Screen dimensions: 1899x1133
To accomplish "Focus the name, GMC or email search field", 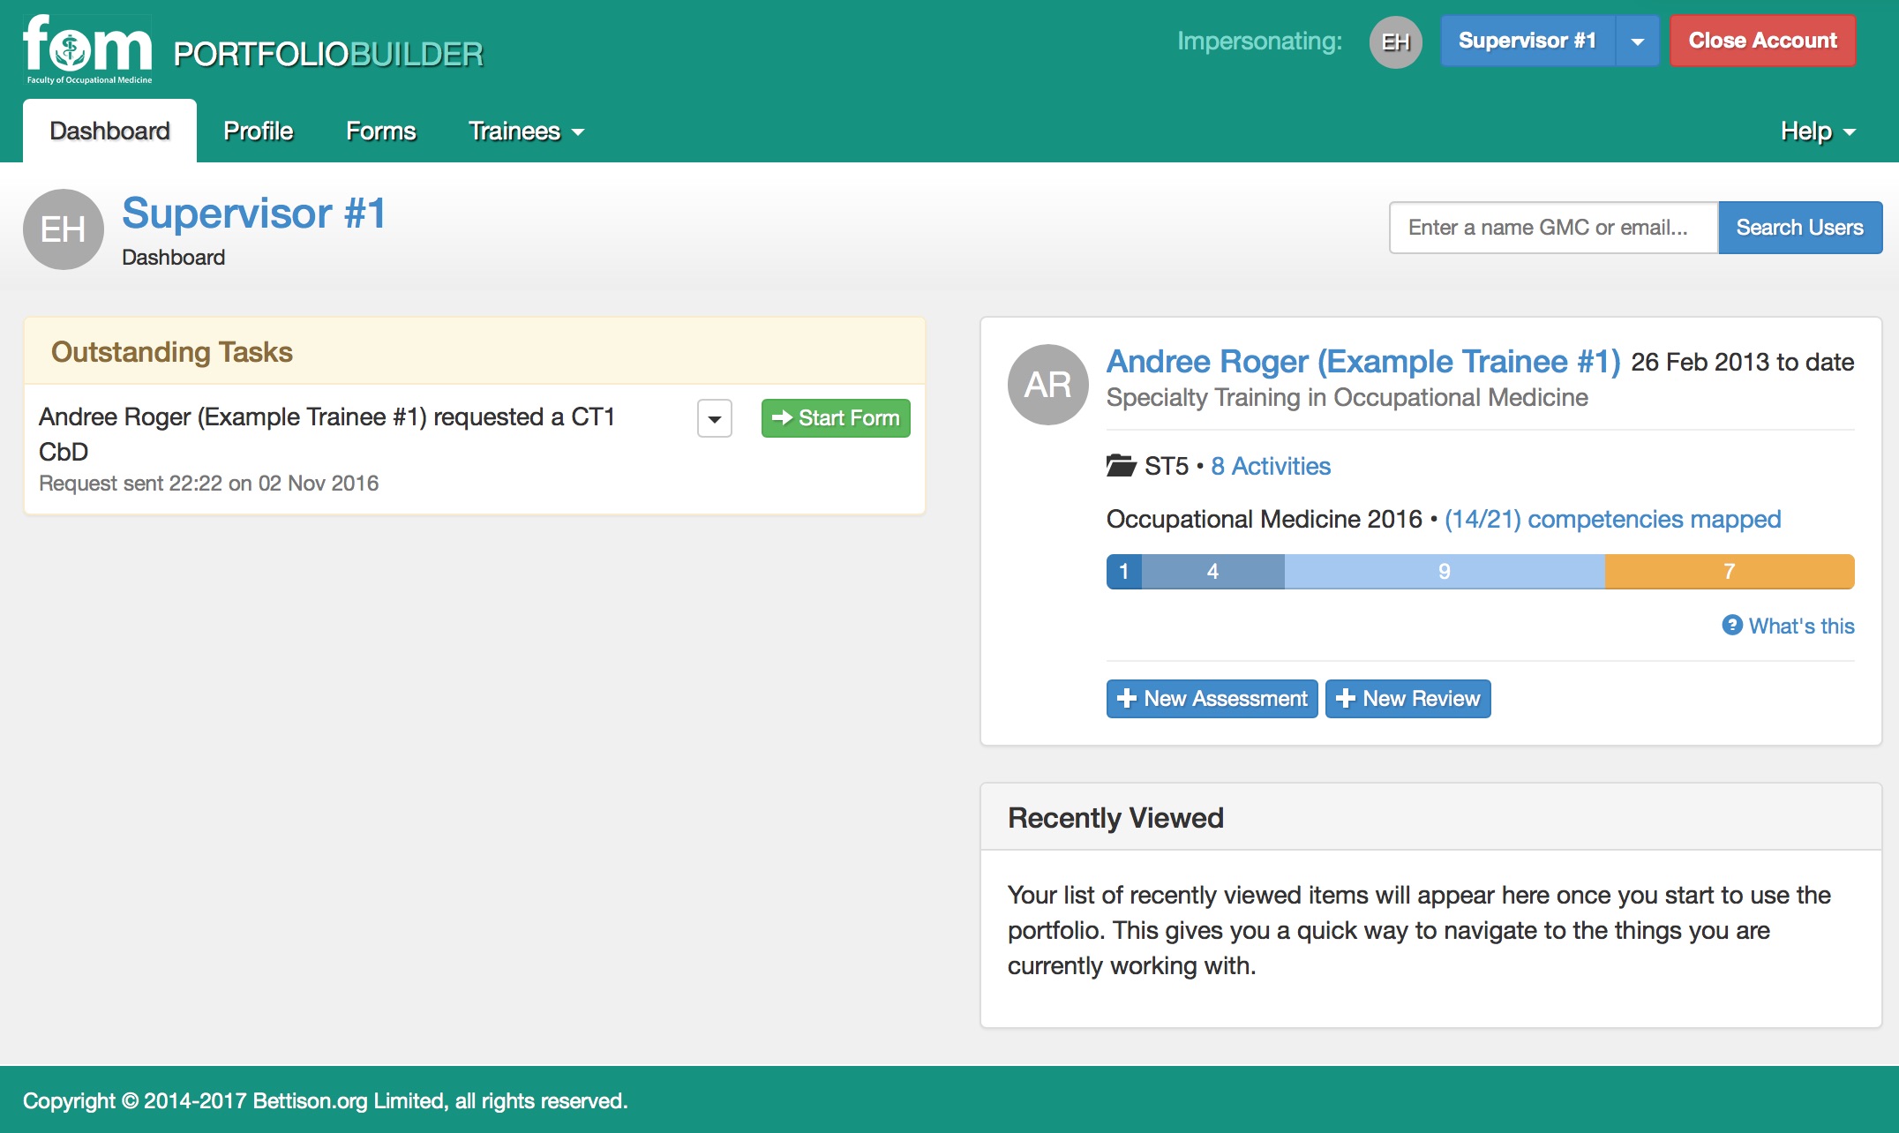I will coord(1554,228).
